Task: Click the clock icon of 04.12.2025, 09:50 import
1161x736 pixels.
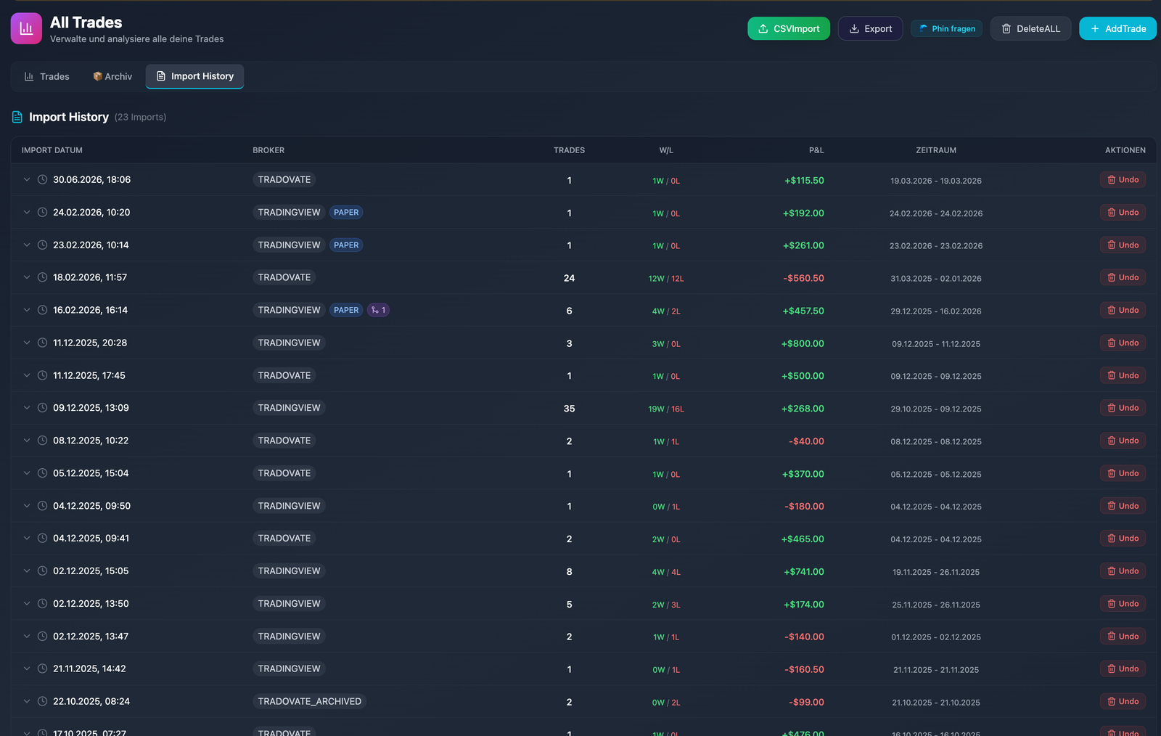Action: click(x=43, y=506)
